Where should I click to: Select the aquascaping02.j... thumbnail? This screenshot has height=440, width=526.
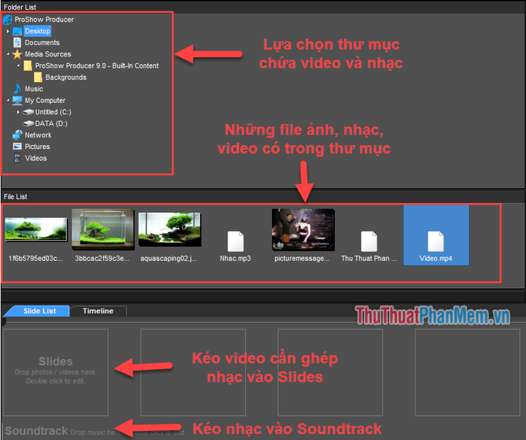pos(170,229)
